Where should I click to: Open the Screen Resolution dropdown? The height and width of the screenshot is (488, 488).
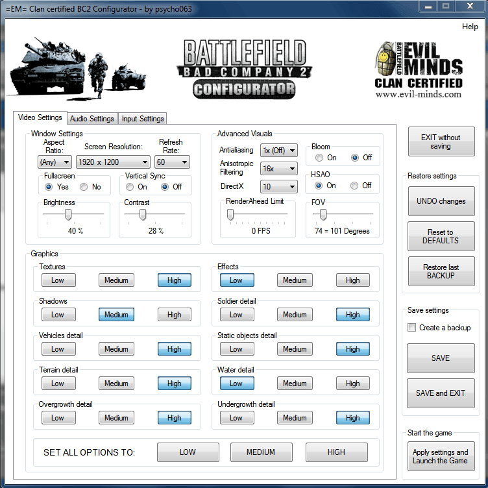click(113, 162)
